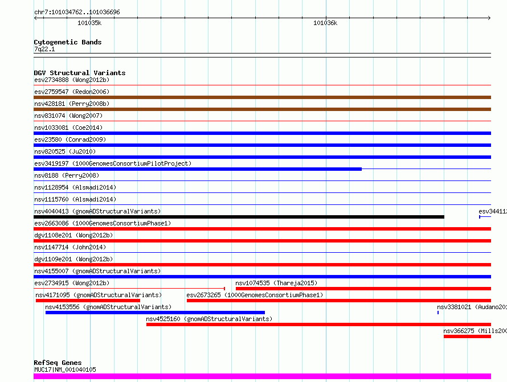Screen dimensions: 507x382
Task: Select the esv2759547 (Redon2006) brown bar
Action: pyautogui.click(x=262, y=97)
